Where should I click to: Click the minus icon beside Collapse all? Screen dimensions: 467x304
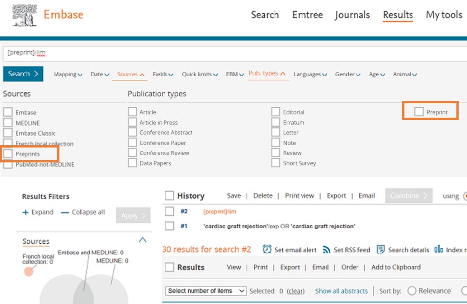click(x=65, y=212)
